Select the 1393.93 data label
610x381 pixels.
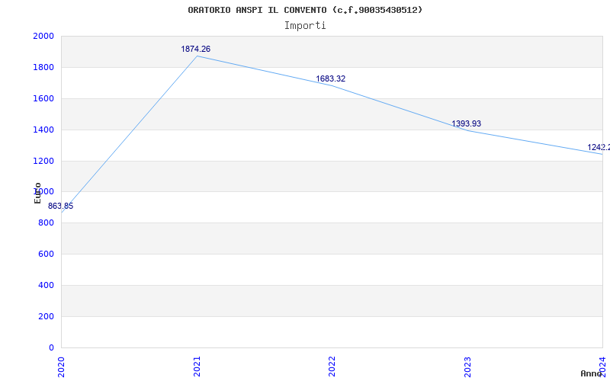click(466, 123)
